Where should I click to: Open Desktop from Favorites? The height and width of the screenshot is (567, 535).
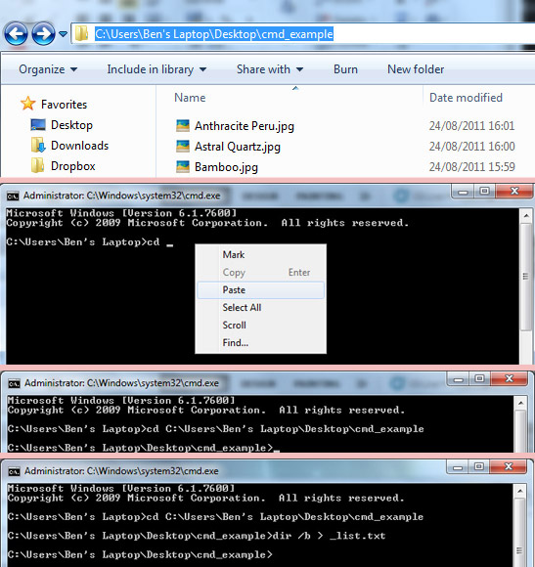click(x=71, y=125)
